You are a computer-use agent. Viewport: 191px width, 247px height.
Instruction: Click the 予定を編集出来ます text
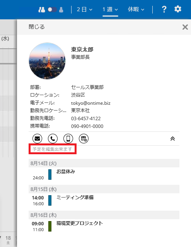(52, 149)
